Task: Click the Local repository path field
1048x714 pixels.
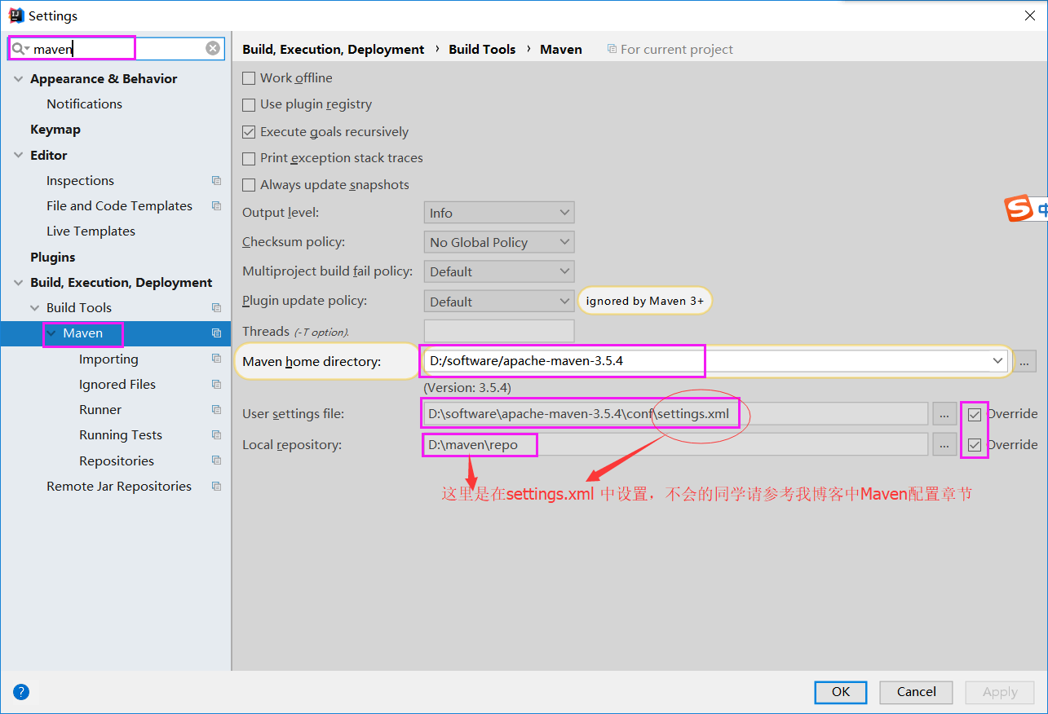Action: tap(675, 445)
